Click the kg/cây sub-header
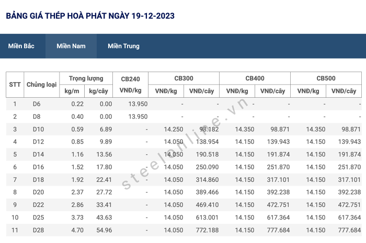The width and height of the screenshot is (366, 243). click(98, 91)
